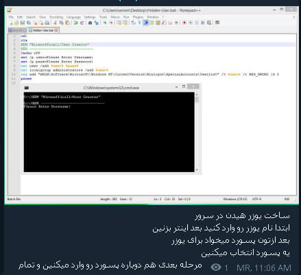Image resolution: width=301 pixels, height=275 pixels.
Task: Minimize the cmd.exe window
Action: (176, 87)
